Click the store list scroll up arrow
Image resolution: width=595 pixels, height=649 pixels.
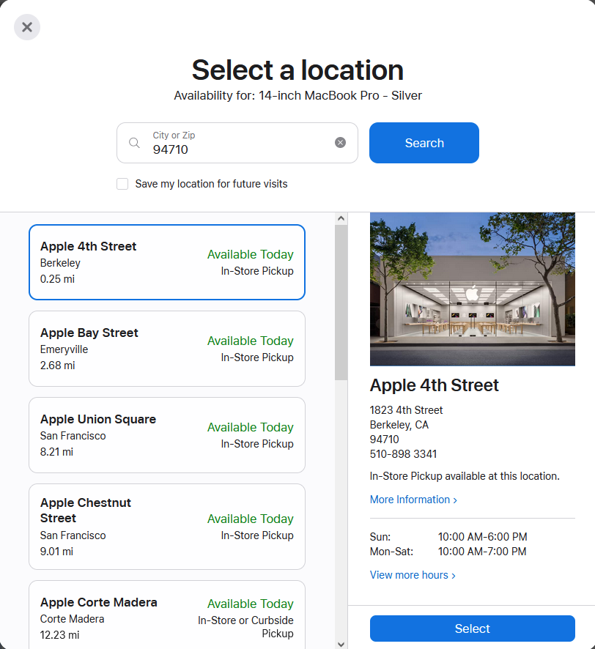click(341, 218)
